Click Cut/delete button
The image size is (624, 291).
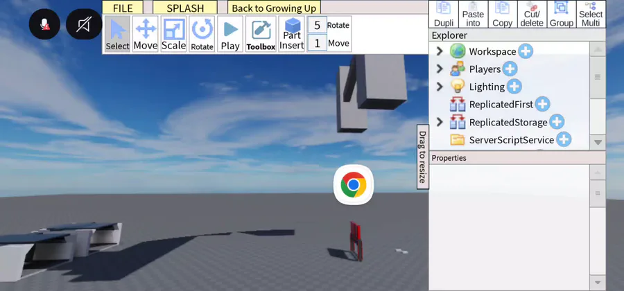(x=532, y=14)
